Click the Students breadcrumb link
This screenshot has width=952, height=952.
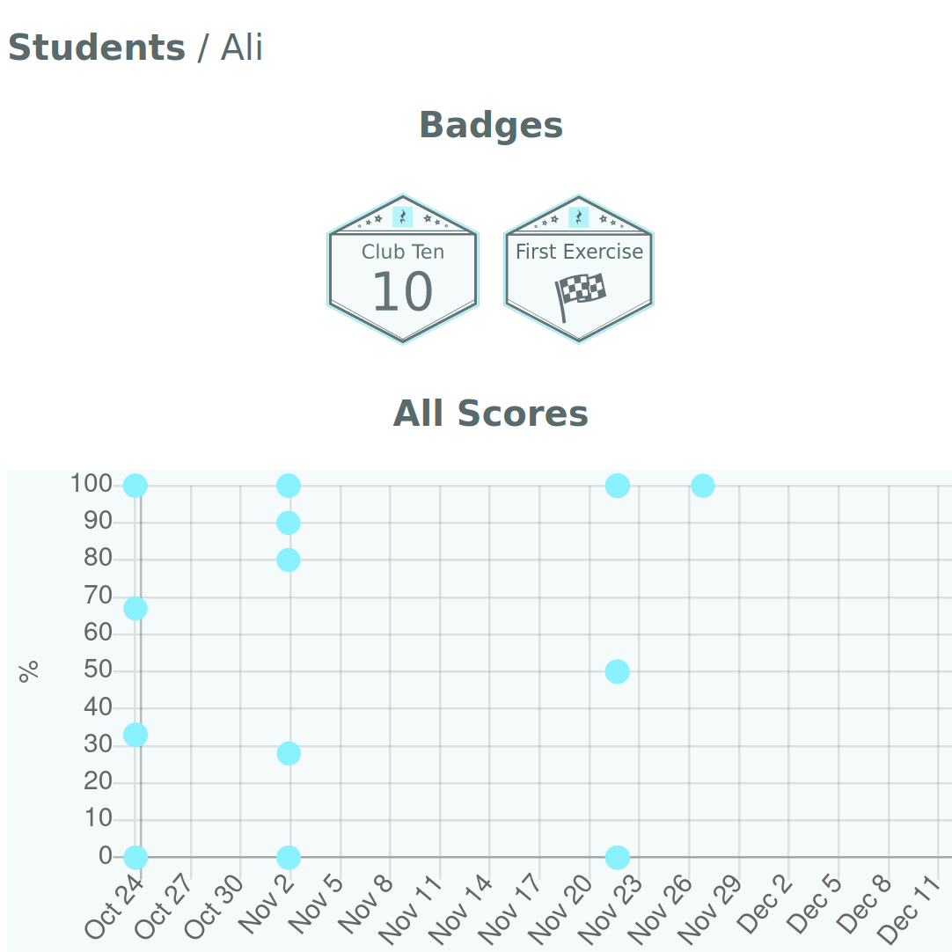[x=97, y=48]
